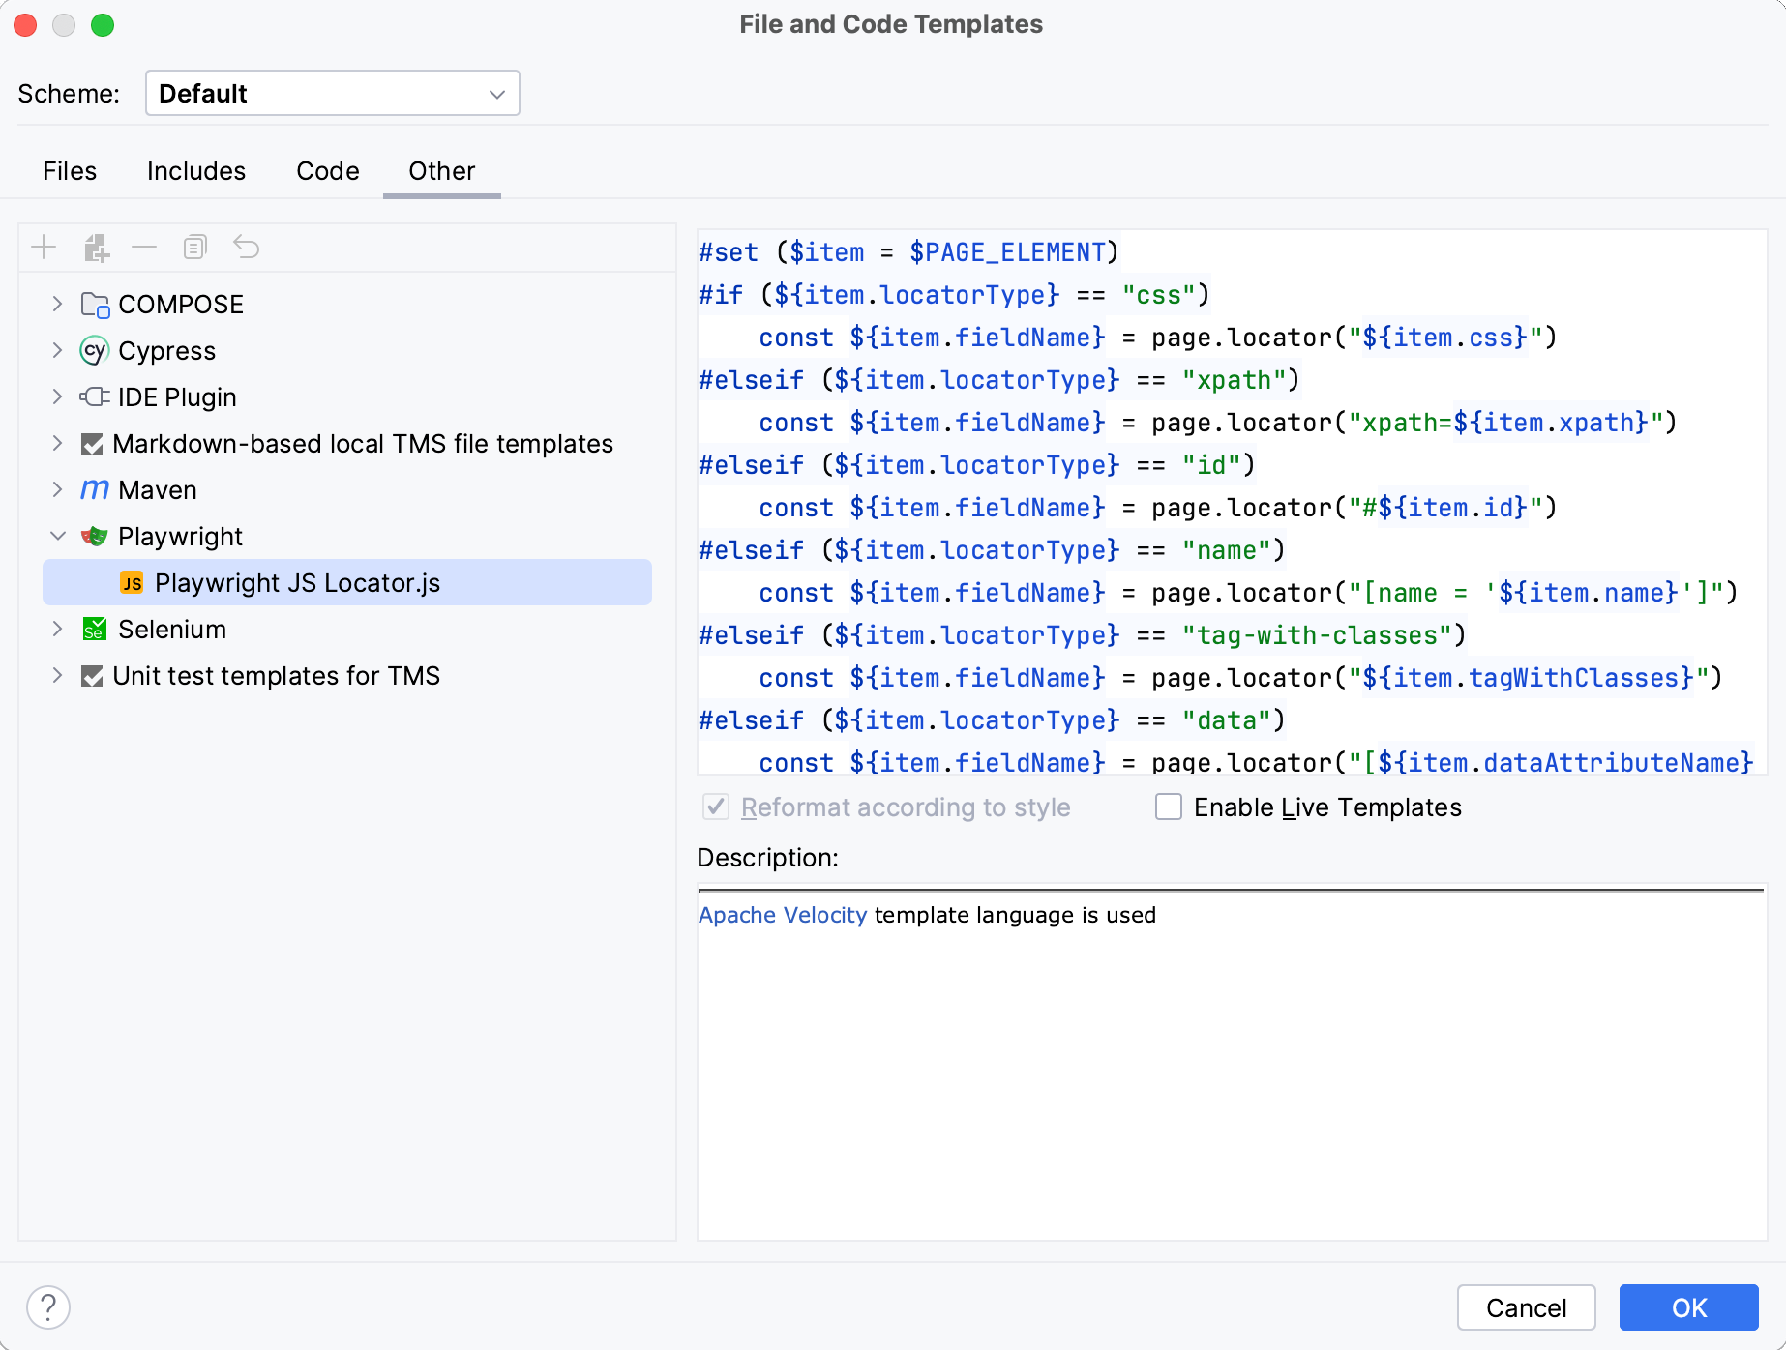The image size is (1786, 1350).
Task: Select the Selenium tree label
Action: point(172,630)
